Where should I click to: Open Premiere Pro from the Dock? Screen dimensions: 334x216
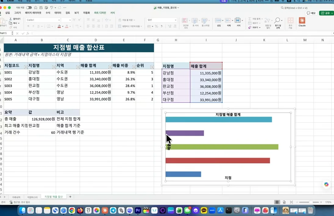(138, 211)
